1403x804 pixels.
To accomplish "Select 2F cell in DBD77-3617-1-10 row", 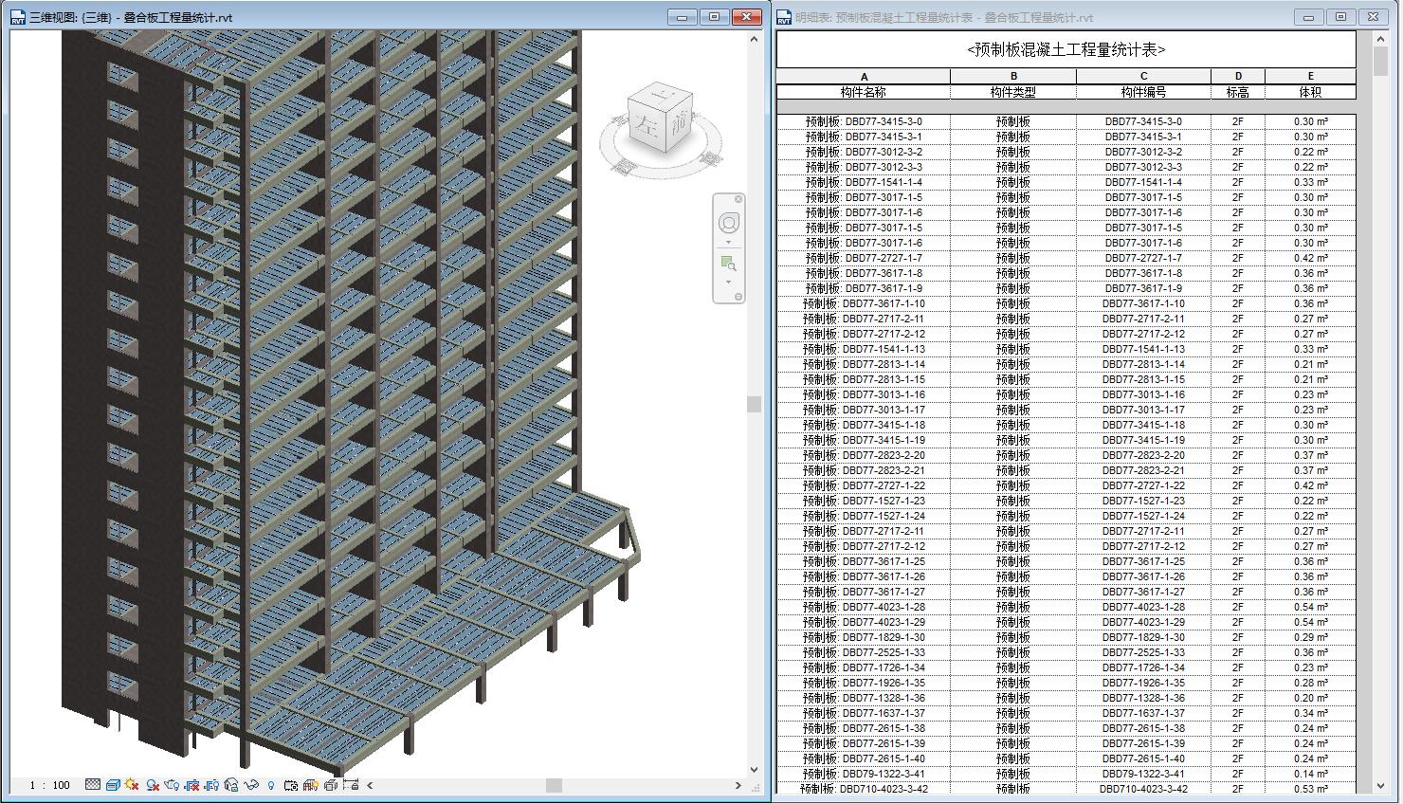I will [1238, 303].
